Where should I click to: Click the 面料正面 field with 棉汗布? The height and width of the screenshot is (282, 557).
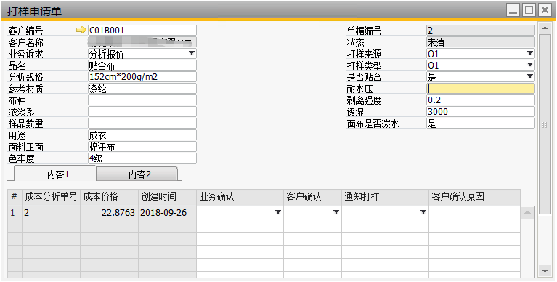(142, 147)
